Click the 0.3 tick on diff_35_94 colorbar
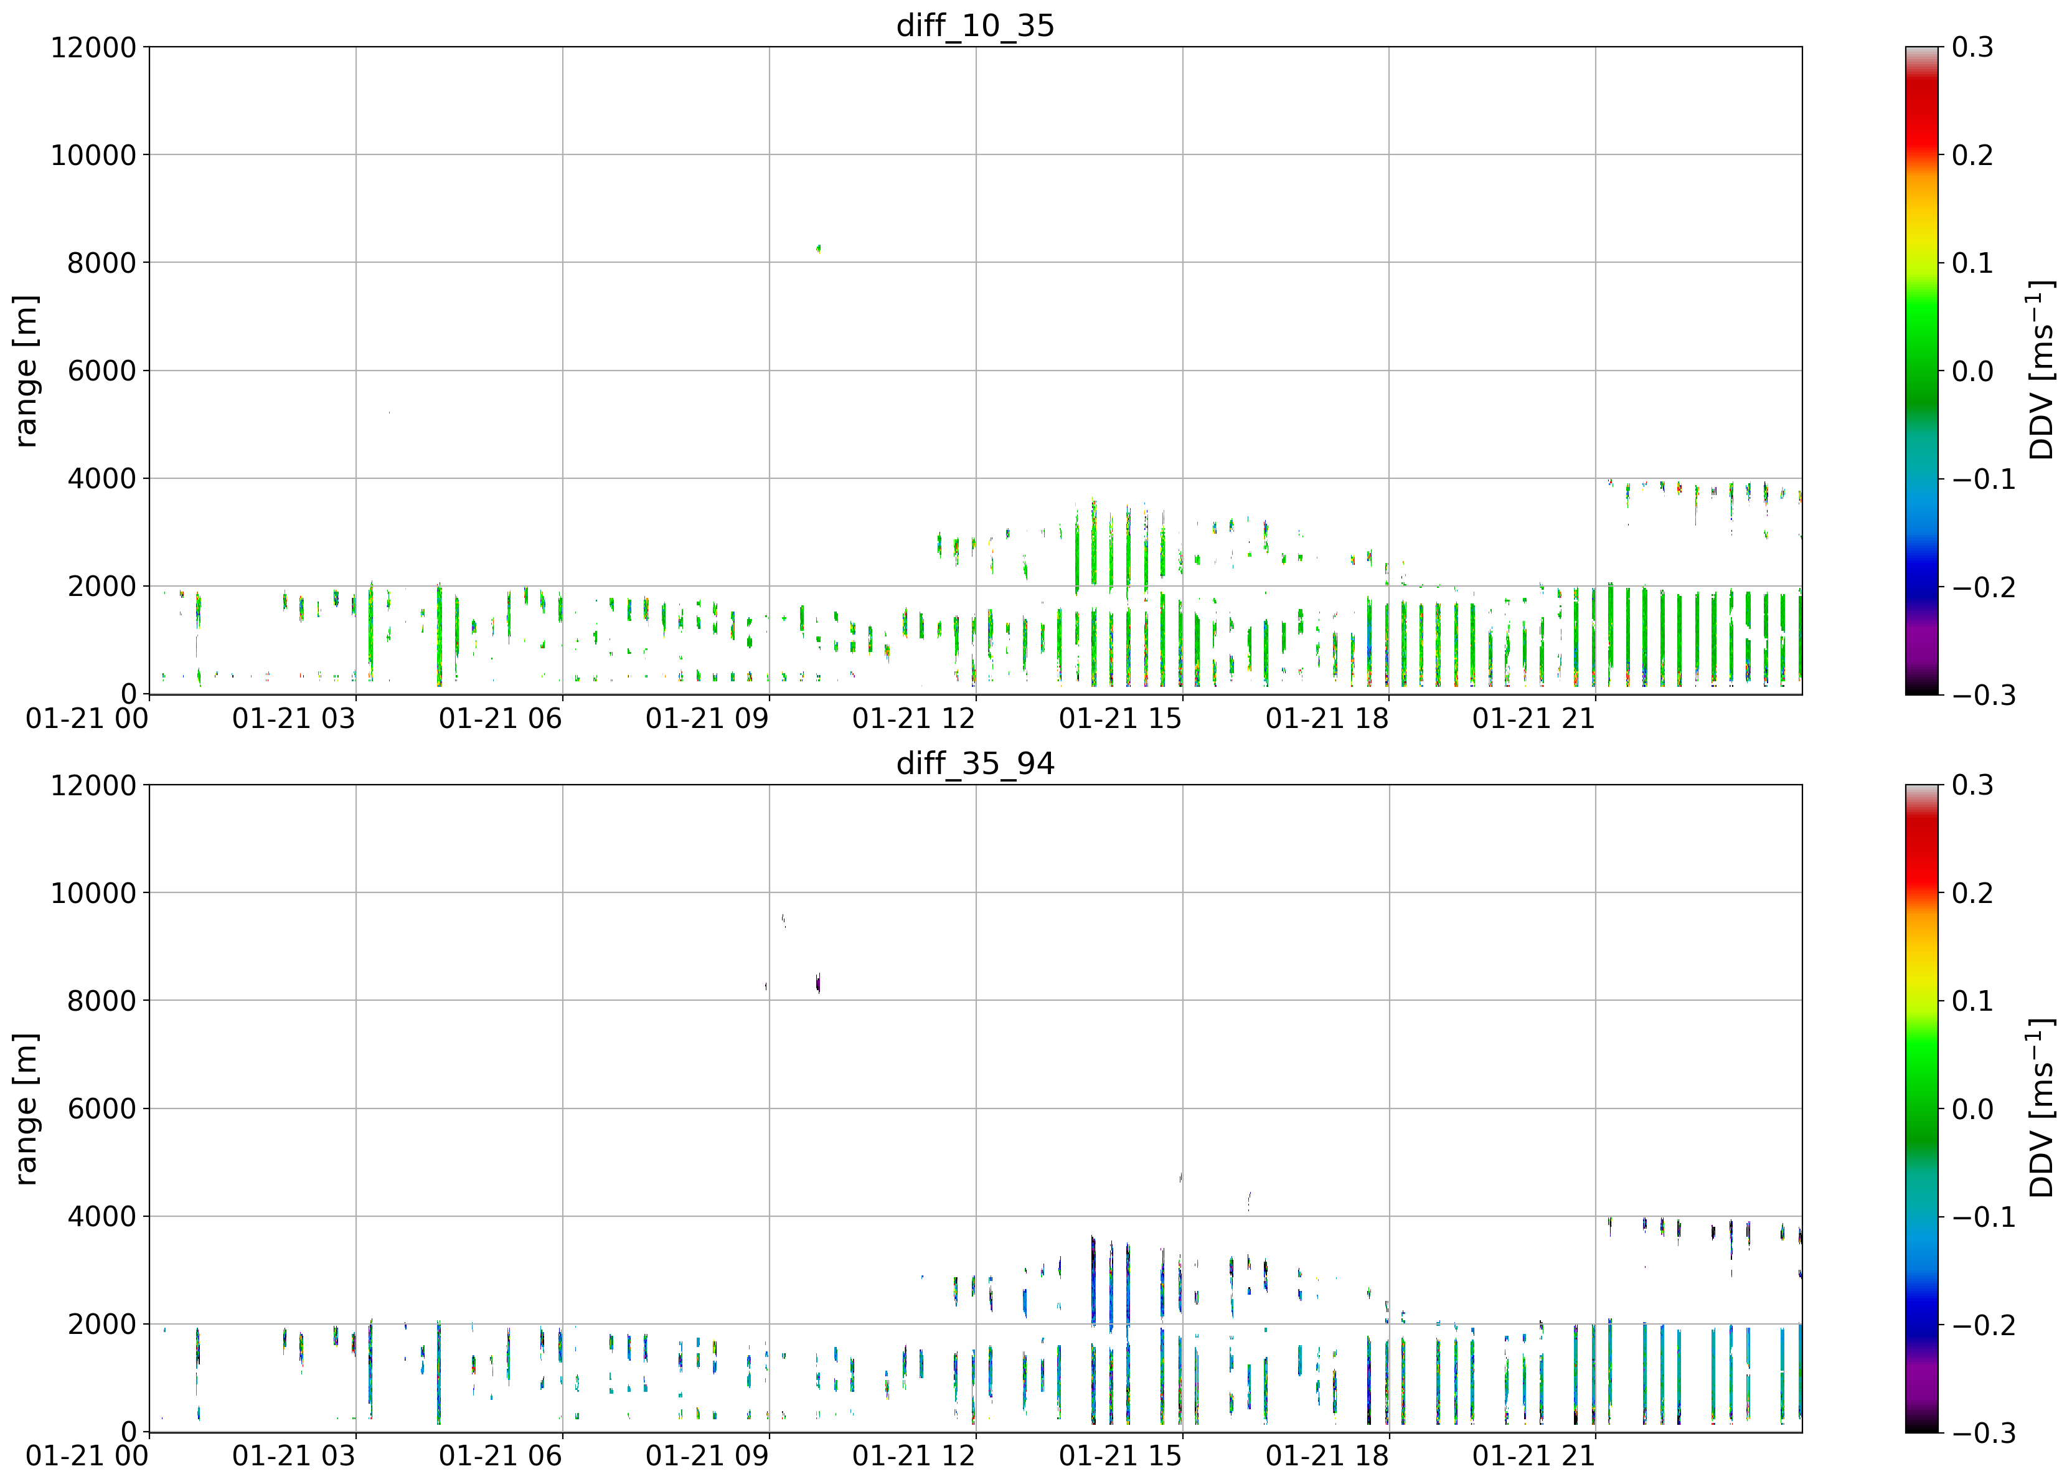The width and height of the screenshot is (2072, 1484). pyautogui.click(x=1974, y=786)
